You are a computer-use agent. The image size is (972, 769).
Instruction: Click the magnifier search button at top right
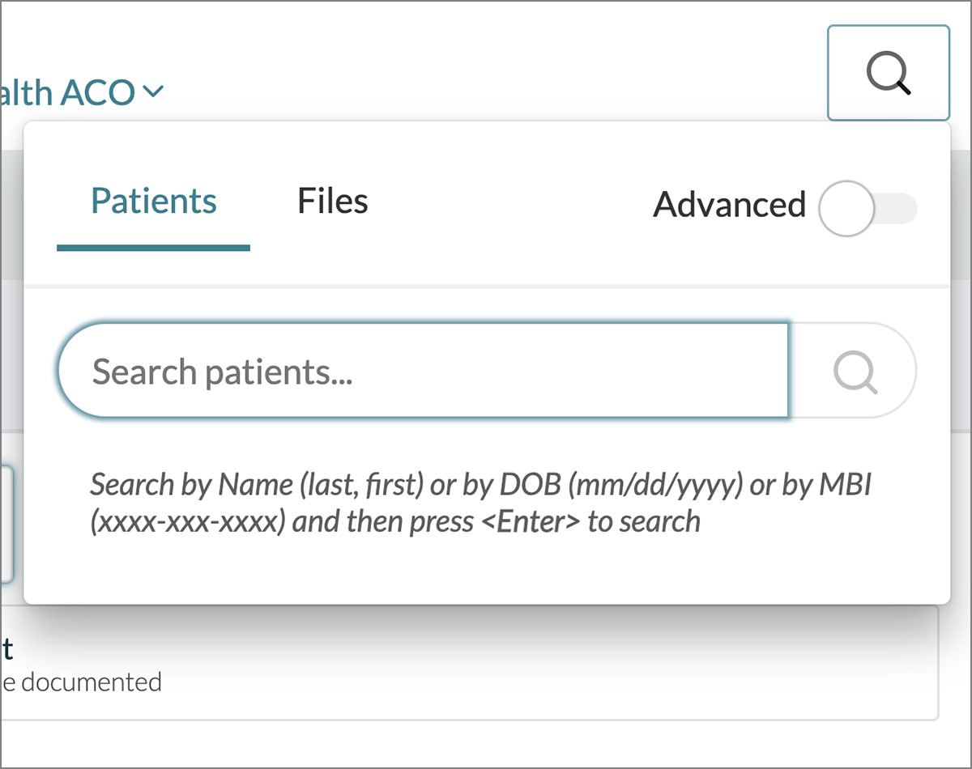888,73
